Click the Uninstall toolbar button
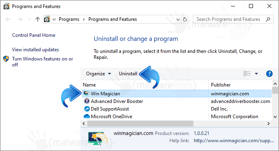 point(128,74)
